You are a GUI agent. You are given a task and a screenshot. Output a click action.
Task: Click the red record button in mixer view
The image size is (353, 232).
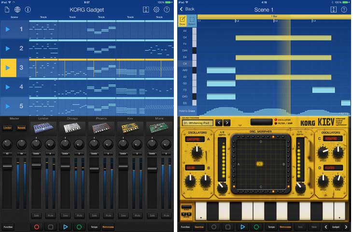[x=37, y=227]
